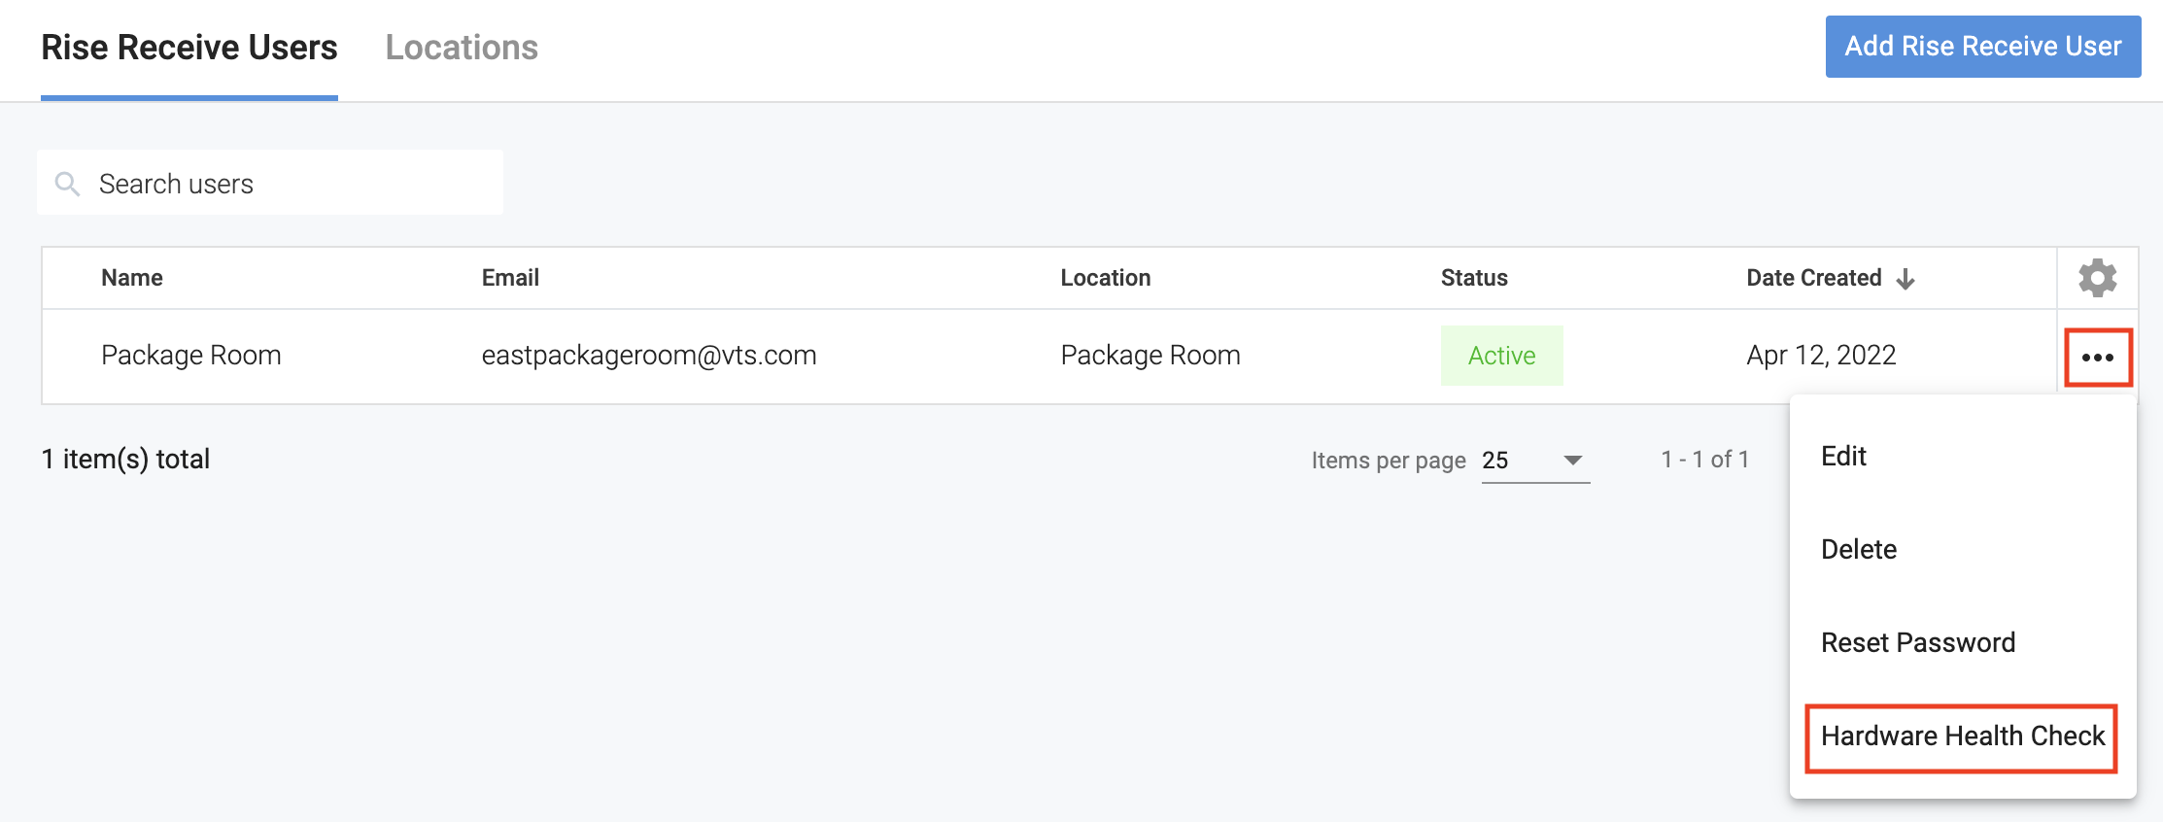Sort by the Email column header
Image resolution: width=2163 pixels, height=822 pixels.
pos(510,278)
